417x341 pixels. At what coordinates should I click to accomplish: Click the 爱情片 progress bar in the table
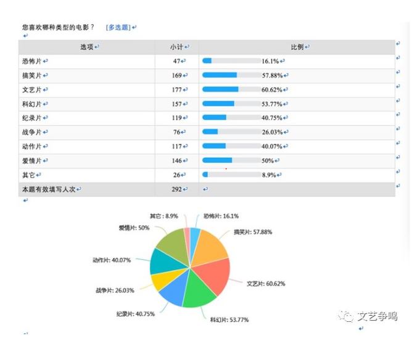[231, 160]
